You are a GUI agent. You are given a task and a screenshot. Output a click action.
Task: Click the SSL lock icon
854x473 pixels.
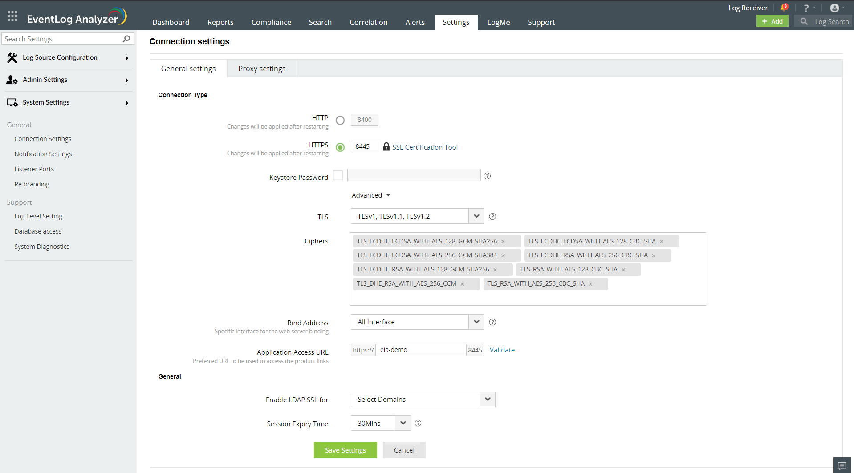(386, 146)
